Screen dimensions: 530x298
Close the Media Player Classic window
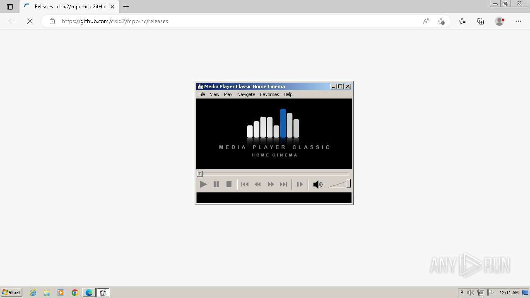pyautogui.click(x=348, y=87)
